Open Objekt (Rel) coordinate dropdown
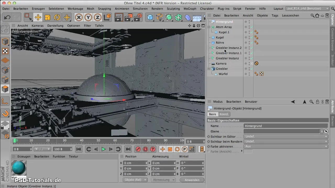The width and height of the screenshot is (335, 188). pos(135,180)
